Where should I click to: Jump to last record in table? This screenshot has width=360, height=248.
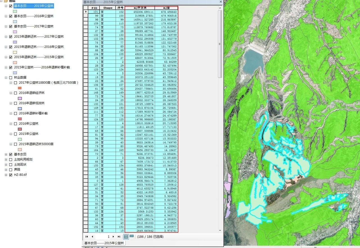tap(119, 237)
